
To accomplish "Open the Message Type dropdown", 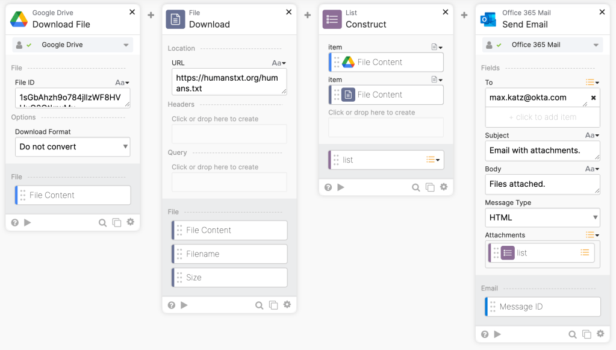I will pos(542,217).
